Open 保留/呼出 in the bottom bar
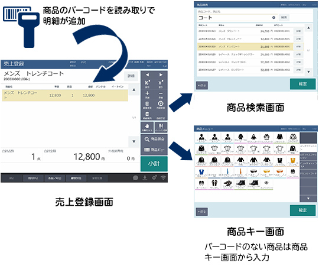The image size is (319, 266). [55, 178]
